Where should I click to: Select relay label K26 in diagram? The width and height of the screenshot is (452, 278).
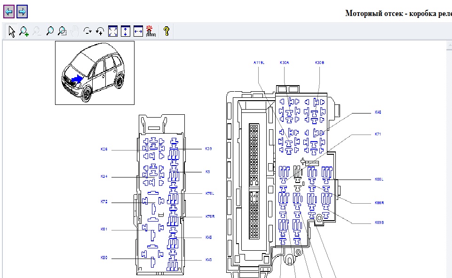[x=104, y=149]
